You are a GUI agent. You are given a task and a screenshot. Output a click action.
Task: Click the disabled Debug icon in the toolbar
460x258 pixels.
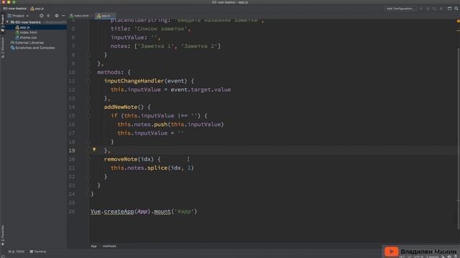[428, 9]
